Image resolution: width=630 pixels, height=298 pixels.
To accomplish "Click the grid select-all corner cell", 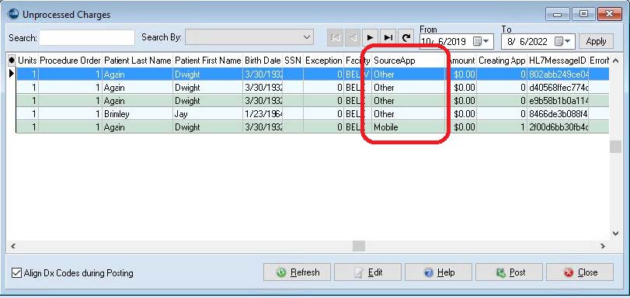I will click(x=11, y=61).
